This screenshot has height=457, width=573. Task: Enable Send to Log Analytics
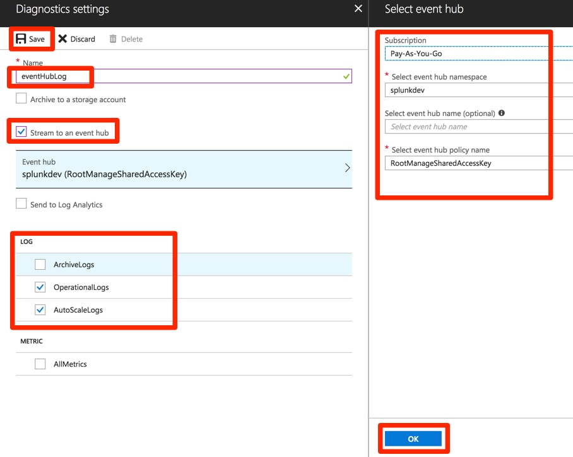click(21, 204)
